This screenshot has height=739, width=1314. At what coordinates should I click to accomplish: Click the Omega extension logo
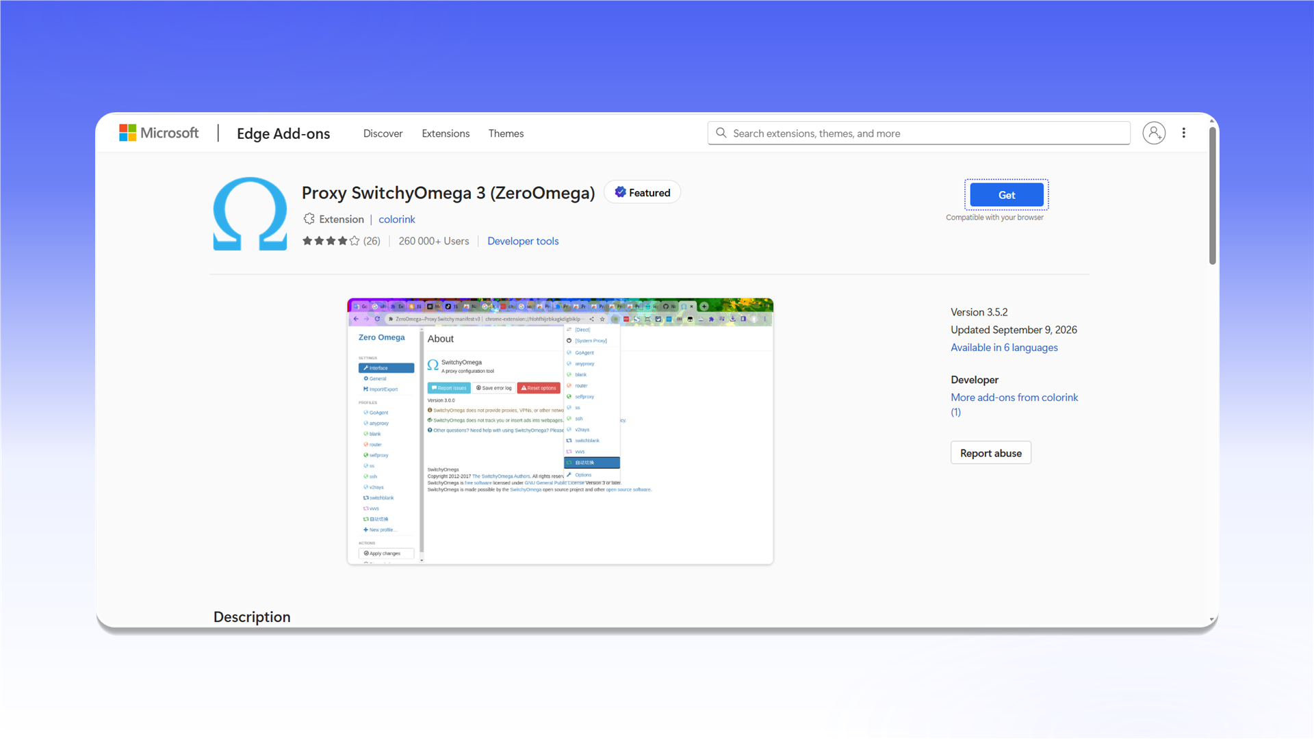point(250,213)
